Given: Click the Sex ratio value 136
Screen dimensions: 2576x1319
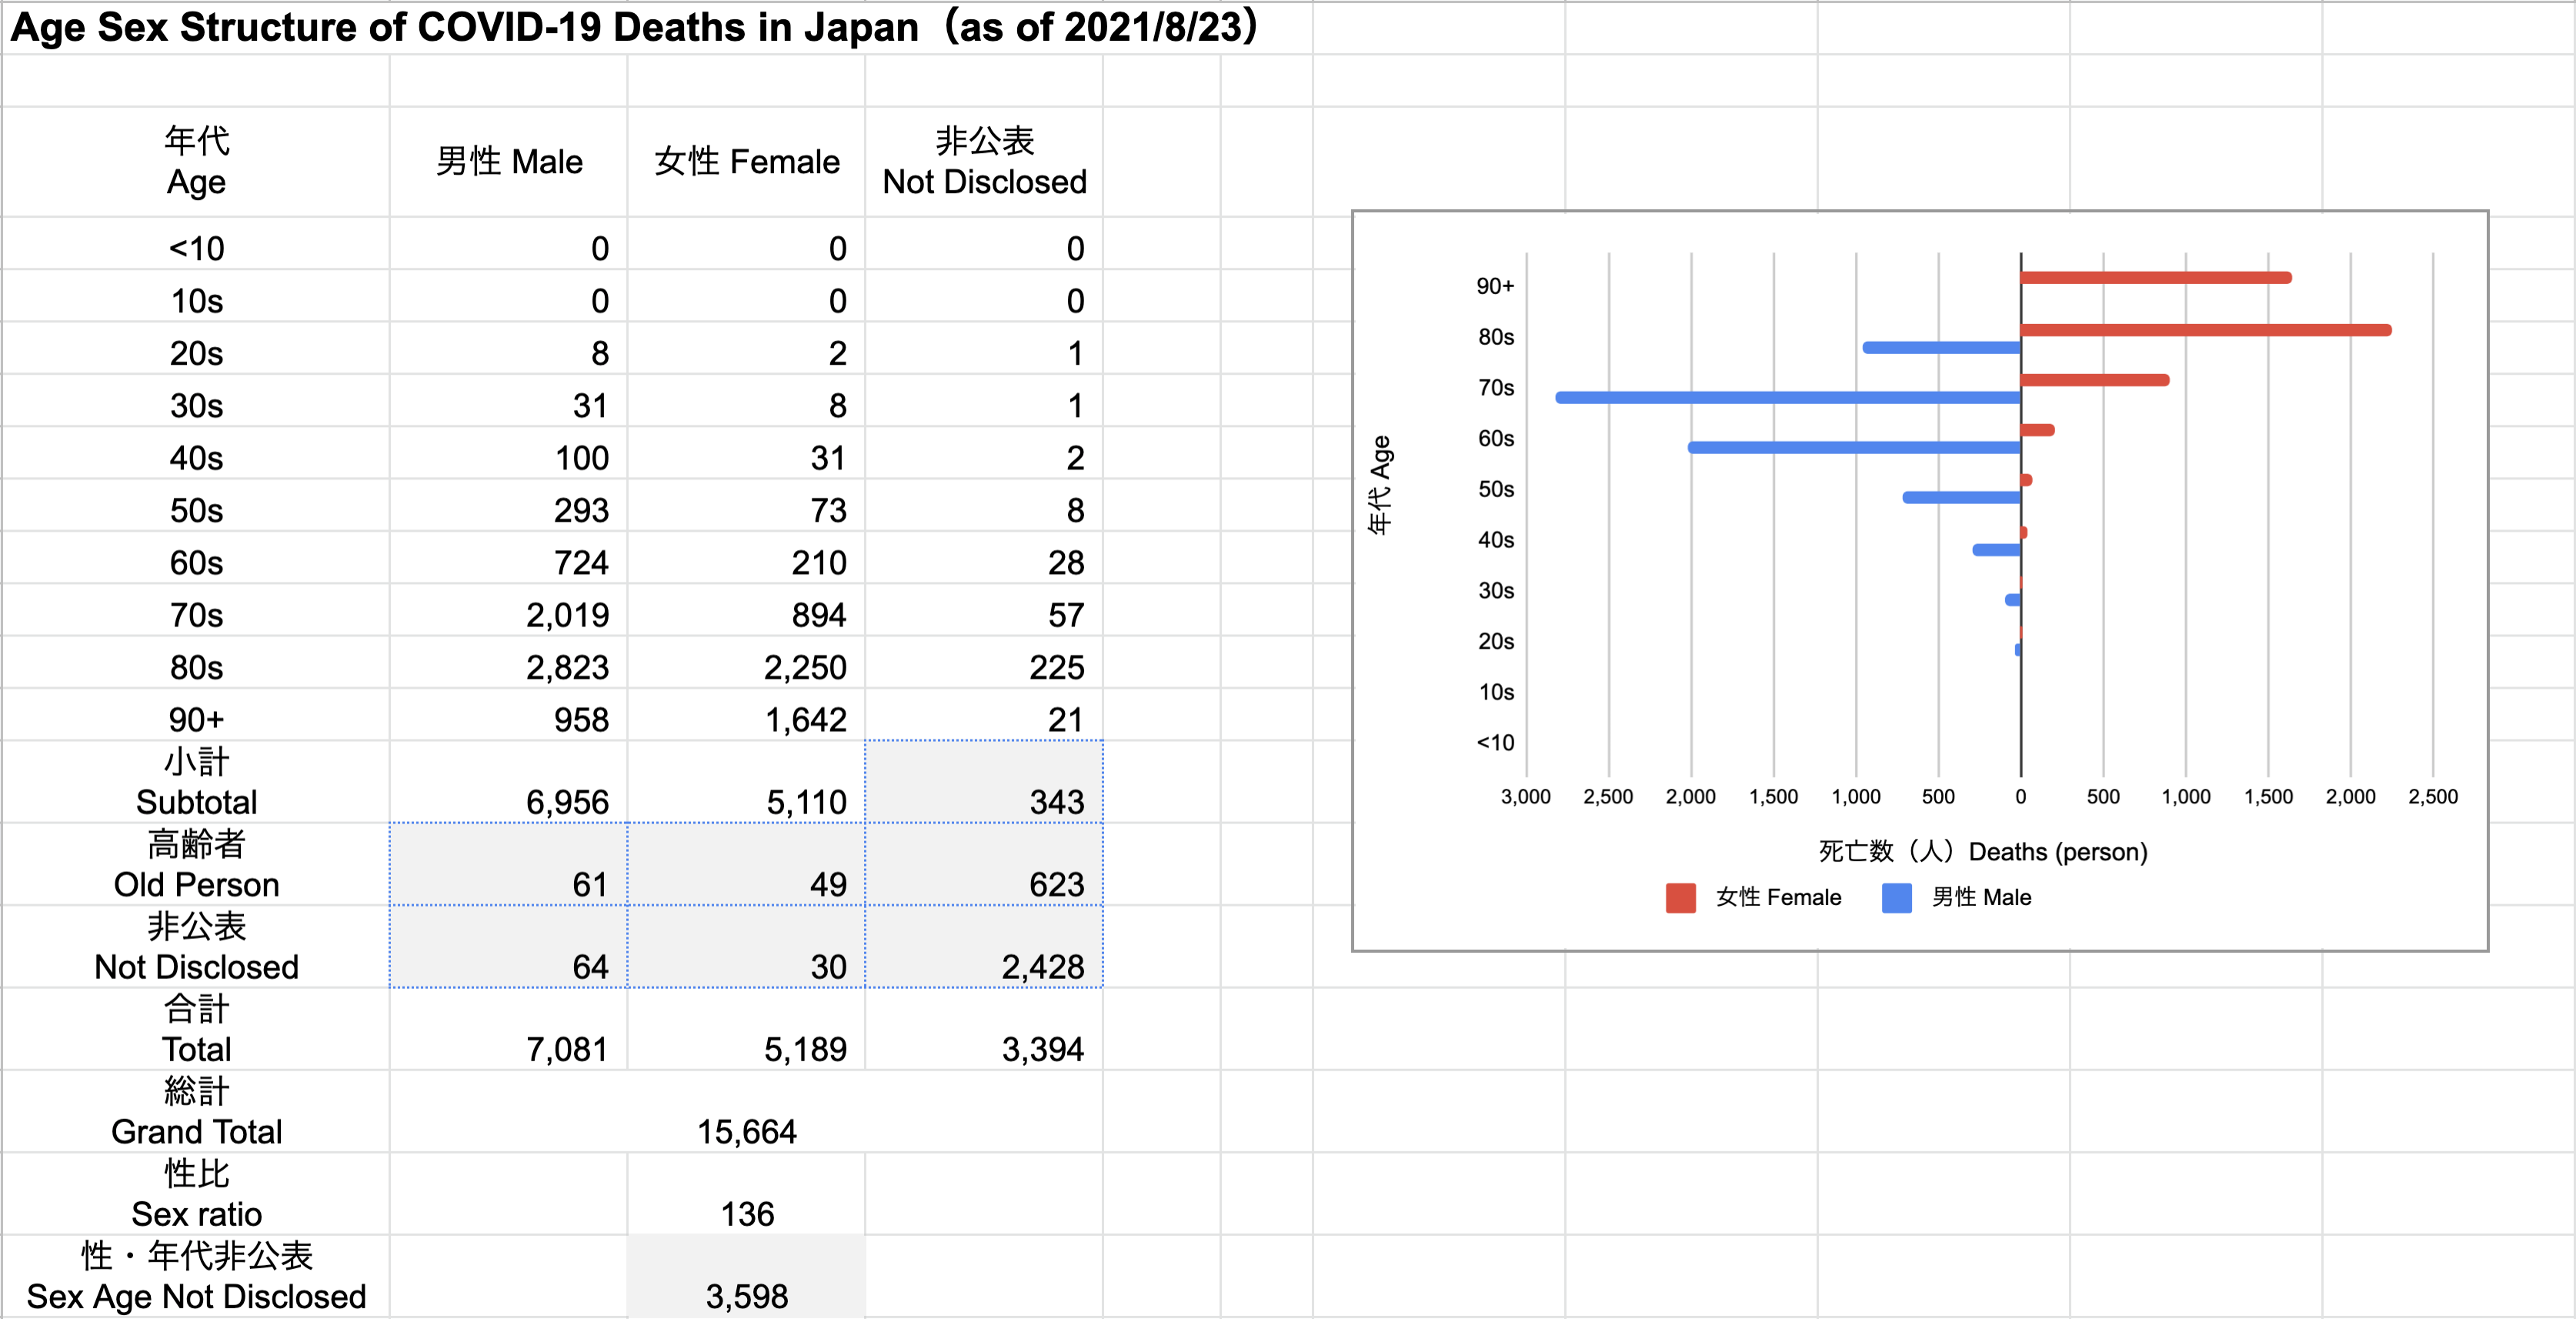Looking at the screenshot, I should [x=747, y=1193].
